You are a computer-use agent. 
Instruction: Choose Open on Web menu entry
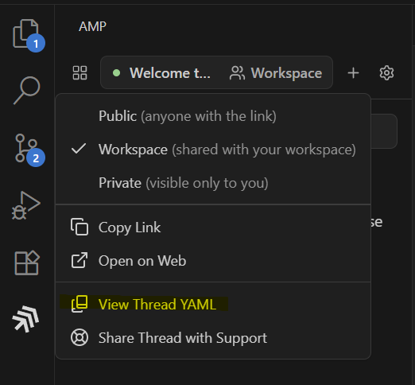[x=213, y=261]
